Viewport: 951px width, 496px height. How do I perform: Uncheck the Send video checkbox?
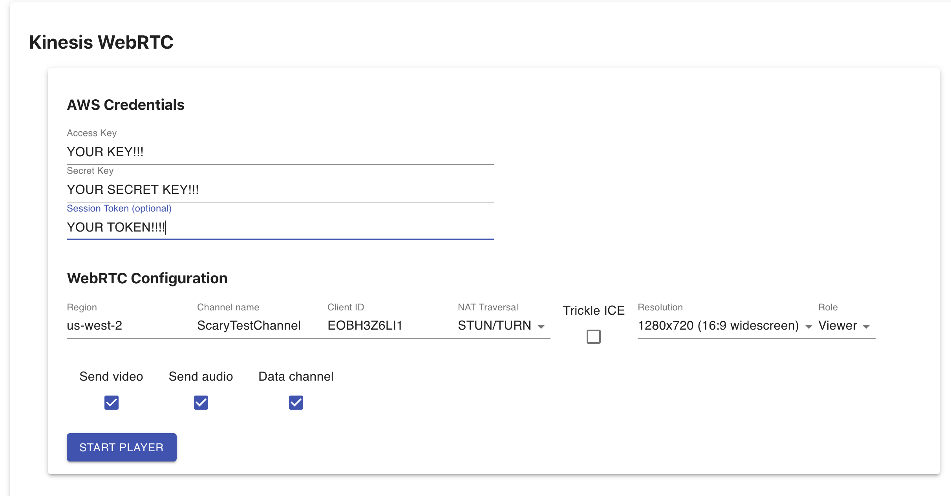112,403
